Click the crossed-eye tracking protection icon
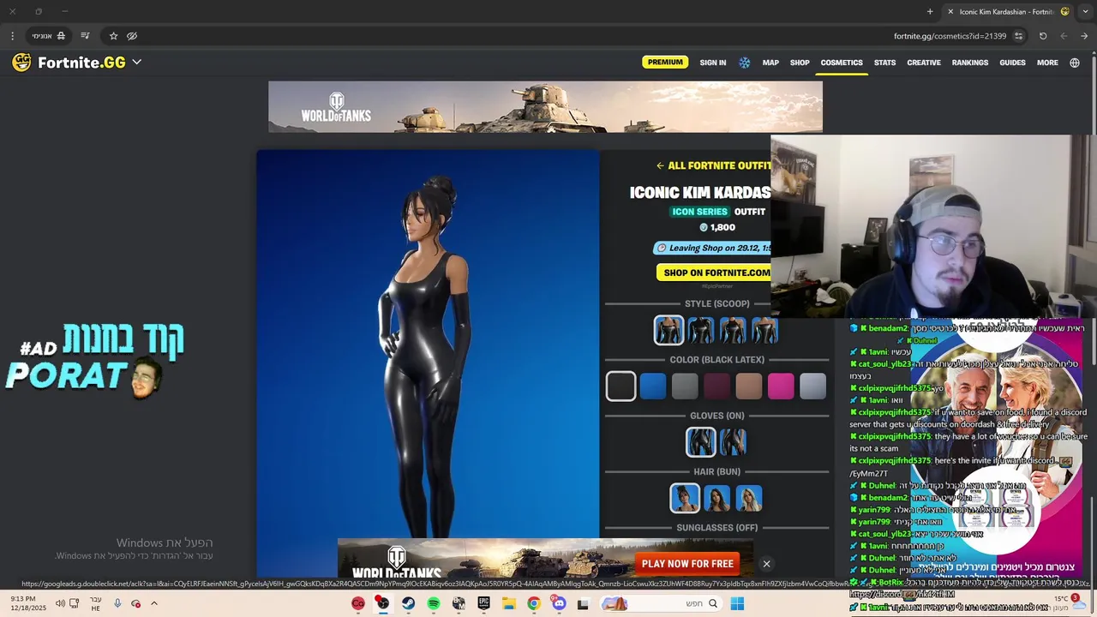1097x617 pixels. click(132, 36)
